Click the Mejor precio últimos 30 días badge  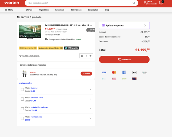50,48
